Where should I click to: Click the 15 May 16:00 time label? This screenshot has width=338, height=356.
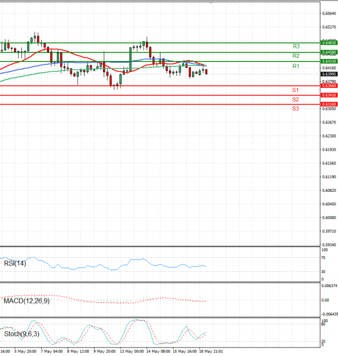click(x=185, y=351)
